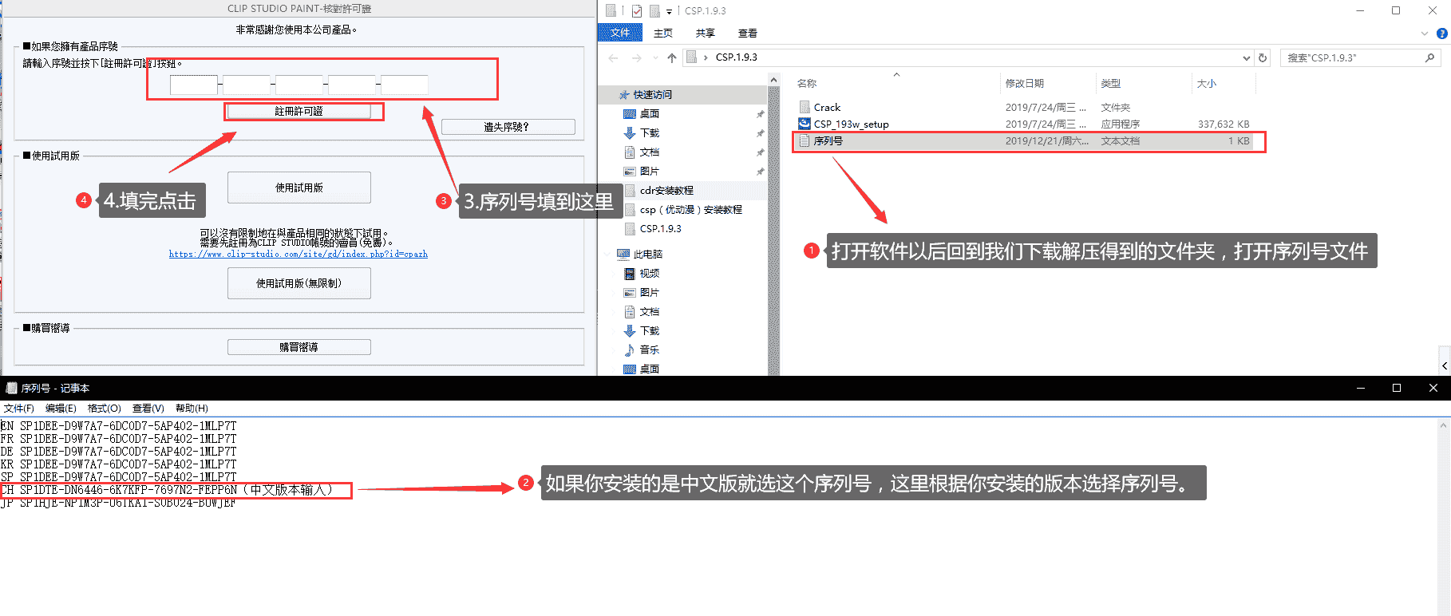Click the Explorer forward arrow
The image size is (1451, 616).
(x=636, y=57)
